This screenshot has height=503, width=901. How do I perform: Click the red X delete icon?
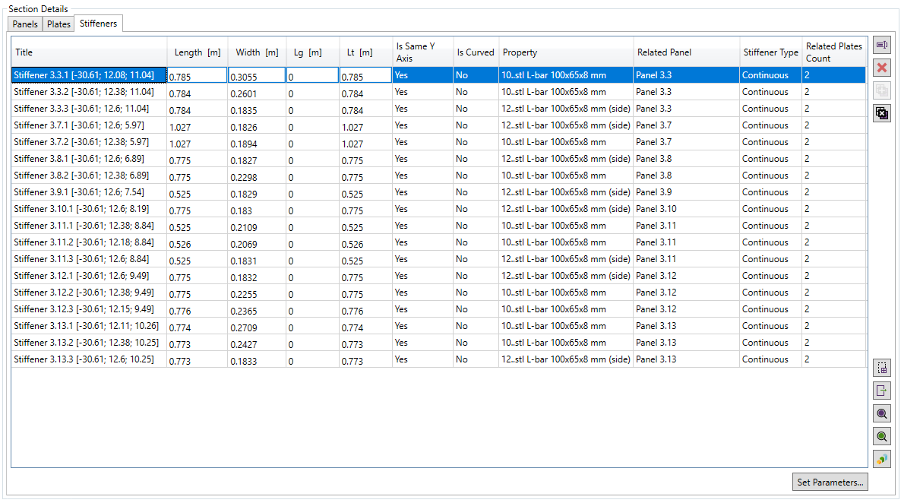click(x=882, y=68)
